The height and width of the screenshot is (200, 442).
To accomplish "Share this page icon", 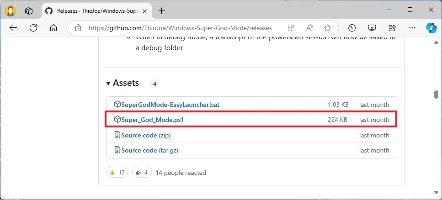I will (x=392, y=27).
